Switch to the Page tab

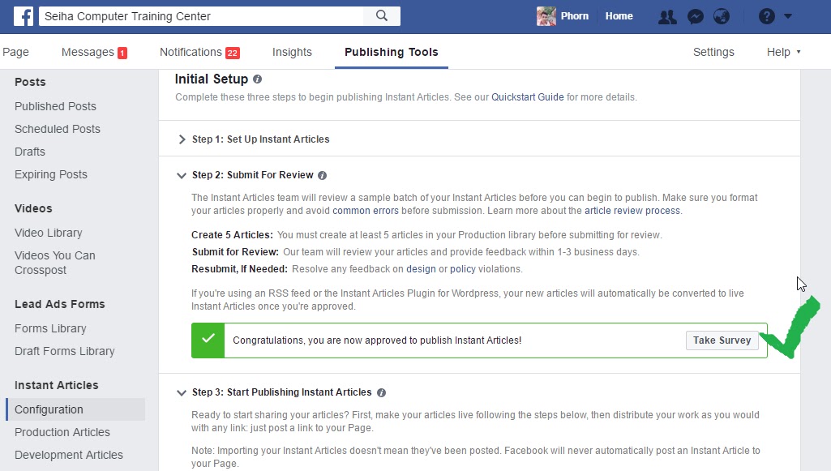pos(16,52)
